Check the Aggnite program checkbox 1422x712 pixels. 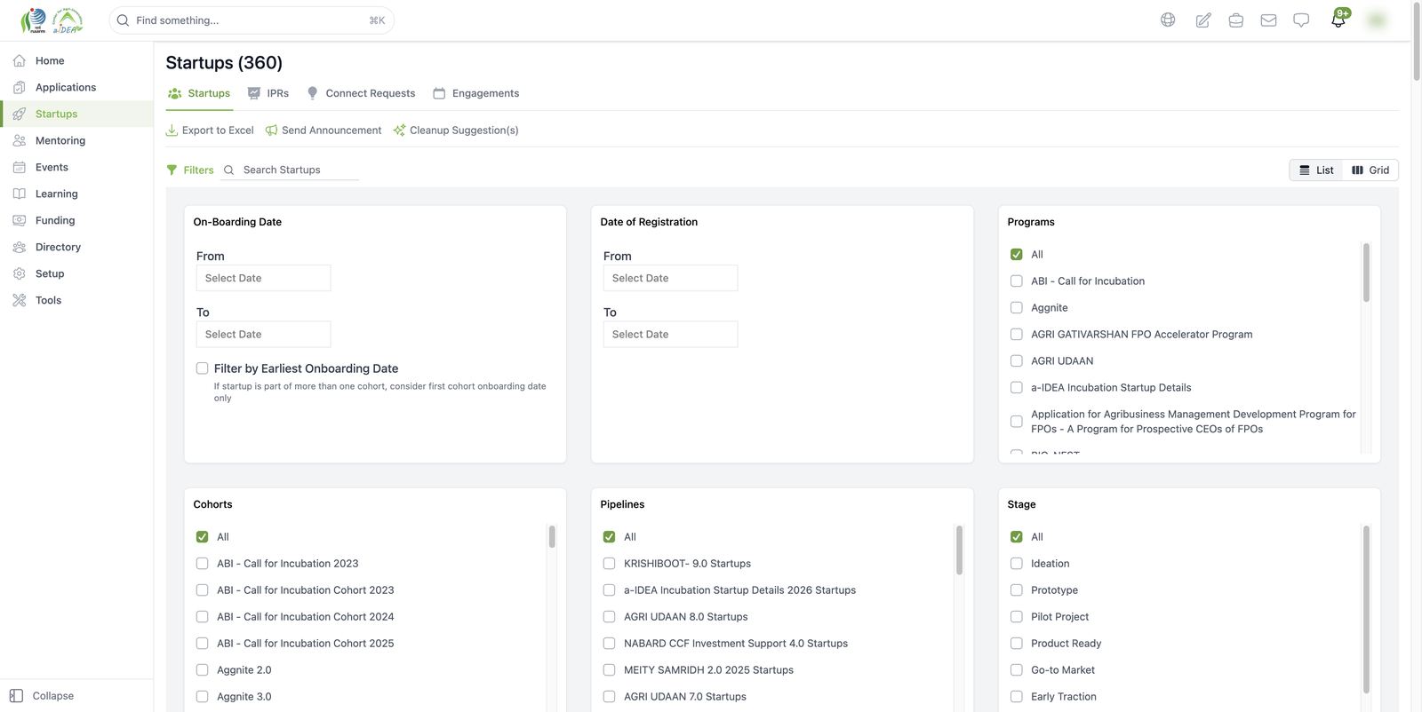coord(1016,308)
